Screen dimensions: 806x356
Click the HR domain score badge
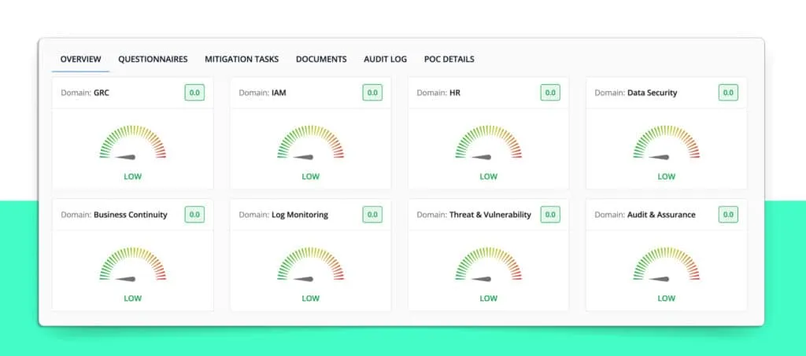pyautogui.click(x=550, y=93)
